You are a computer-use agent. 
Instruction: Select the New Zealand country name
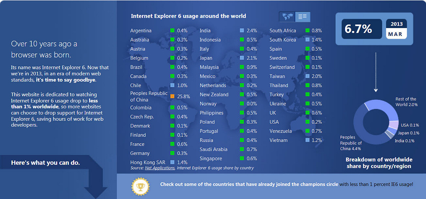(x=214, y=95)
